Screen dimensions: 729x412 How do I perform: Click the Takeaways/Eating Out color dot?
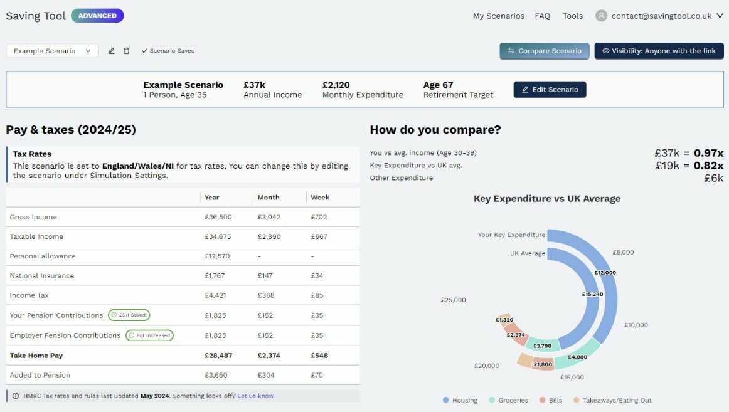[578, 399]
